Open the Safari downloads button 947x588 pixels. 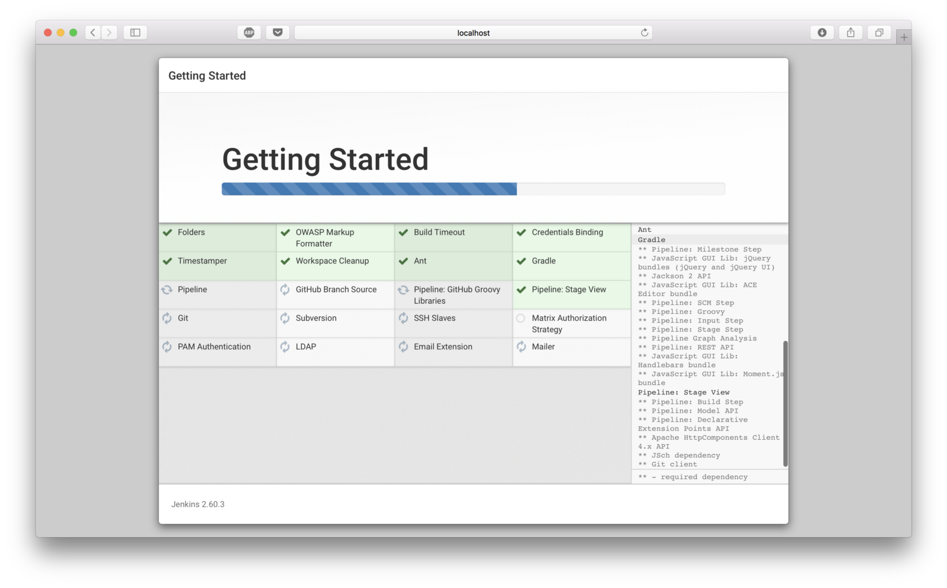822,33
